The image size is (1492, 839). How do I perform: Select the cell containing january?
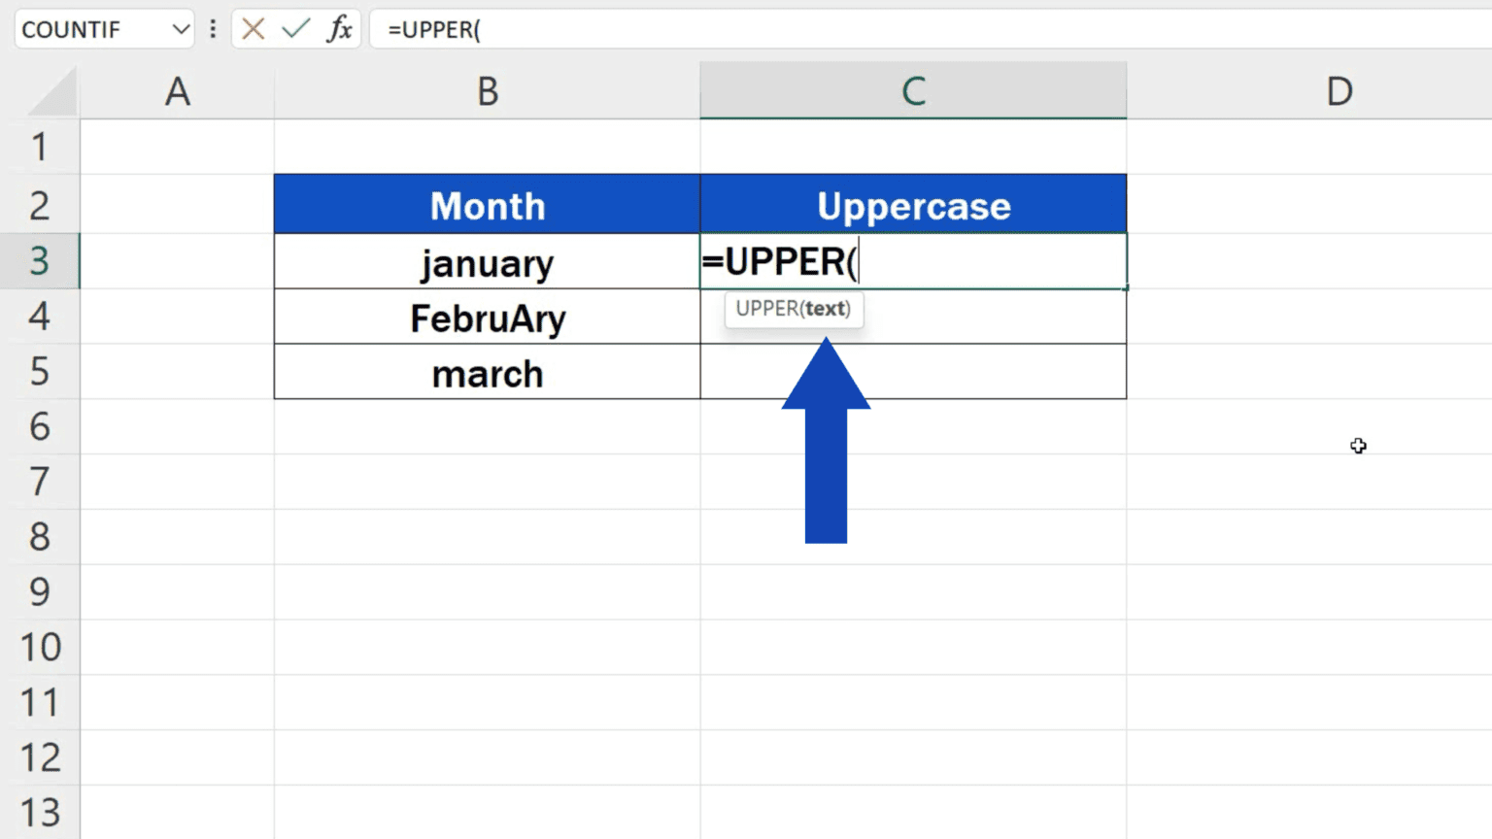[487, 262]
